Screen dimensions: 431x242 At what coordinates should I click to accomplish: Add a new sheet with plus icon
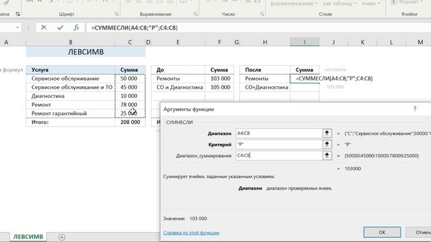click(x=62, y=237)
